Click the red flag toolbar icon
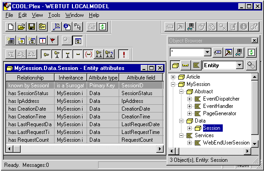Viewport: 264px width, 171px height. coord(53,41)
